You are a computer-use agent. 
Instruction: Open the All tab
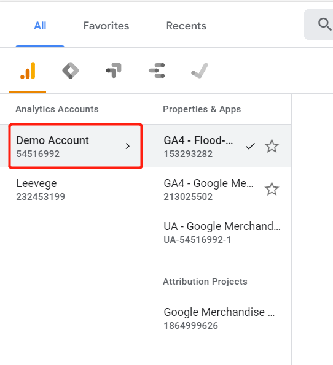[40, 26]
